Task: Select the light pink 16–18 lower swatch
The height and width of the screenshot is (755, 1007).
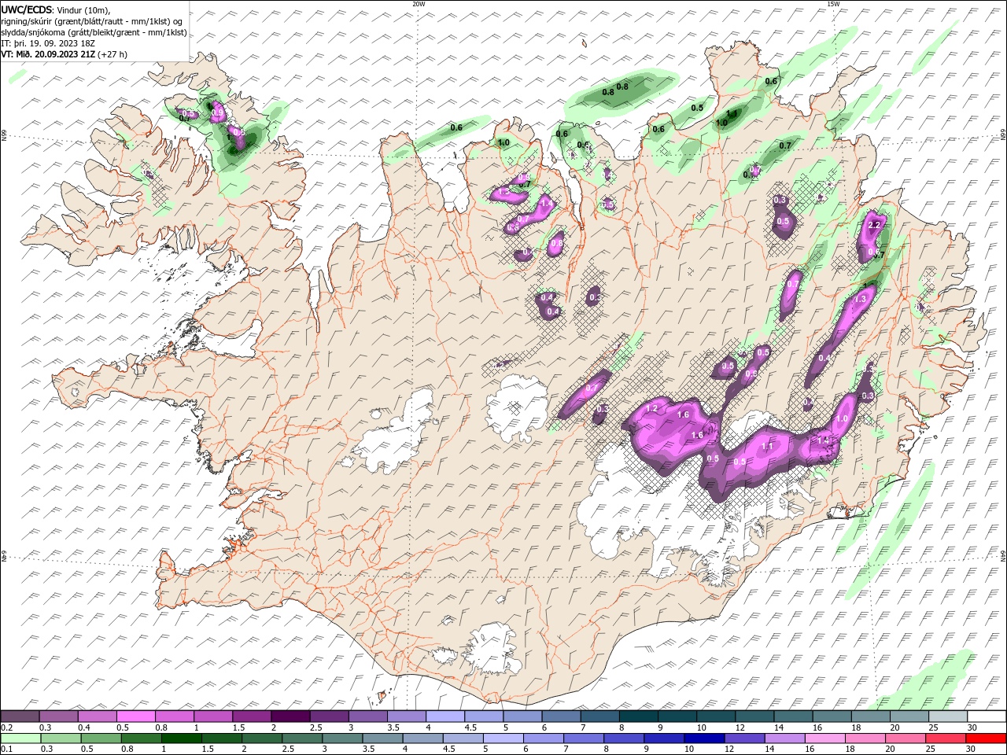Action: click(x=824, y=738)
